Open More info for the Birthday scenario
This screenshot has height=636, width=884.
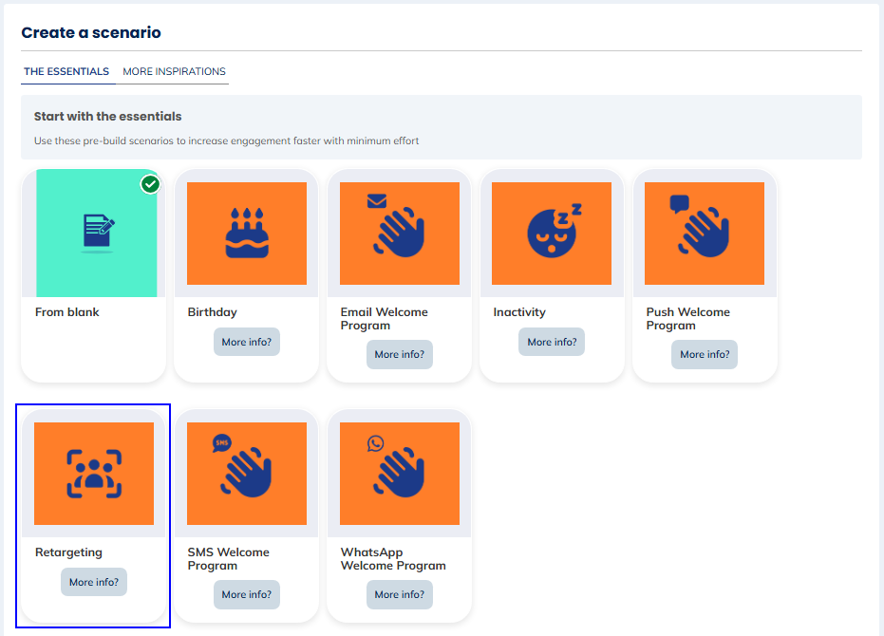point(246,342)
